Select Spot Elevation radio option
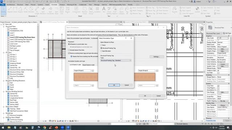The height and width of the screenshot is (130, 232). (x=101, y=51)
